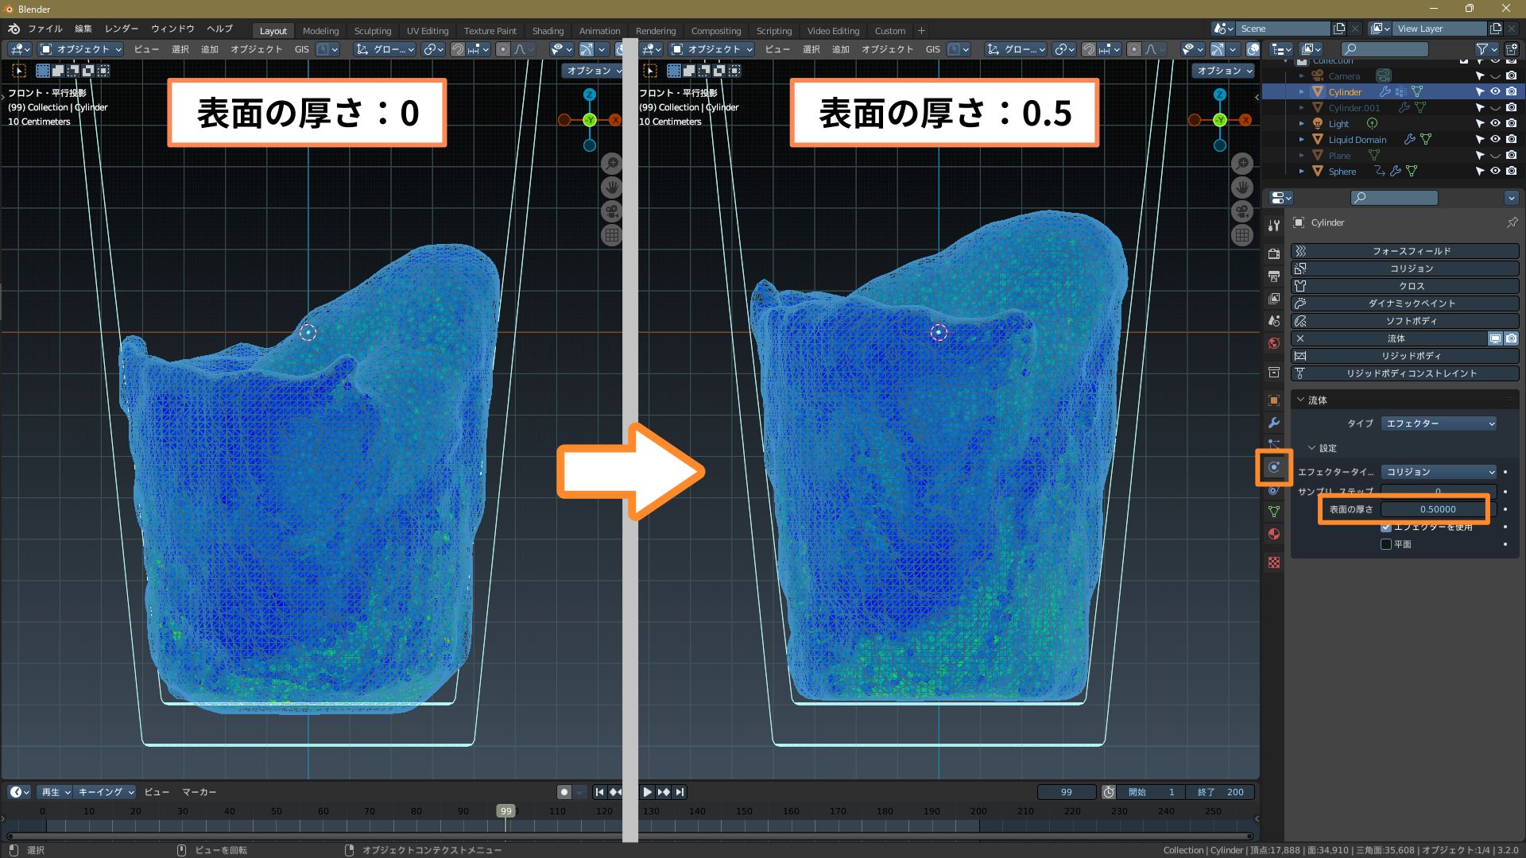
Task: Switch to the Shading workspace tab
Action: click(x=548, y=31)
